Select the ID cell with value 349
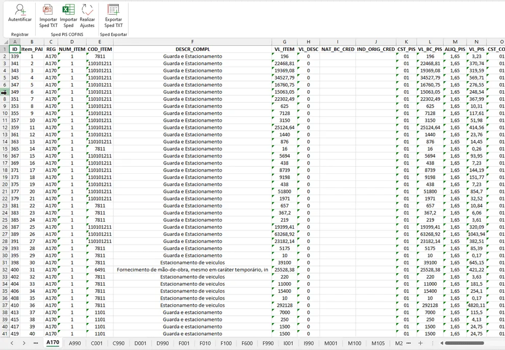Image resolution: width=505 pixels, height=350 pixels. coord(15,92)
